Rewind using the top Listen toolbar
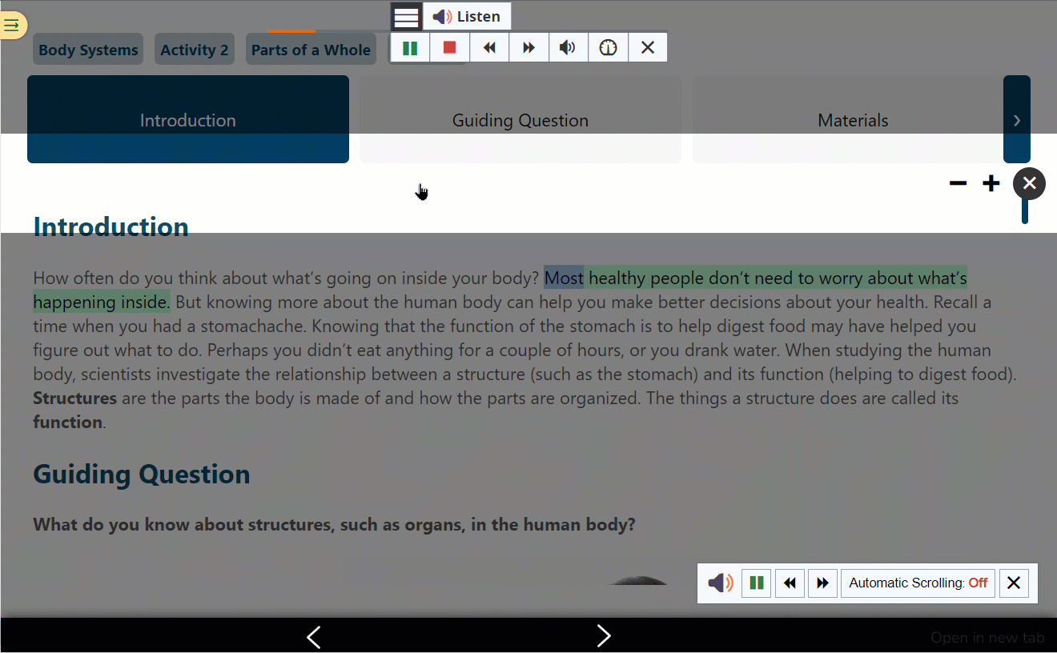This screenshot has height=653, width=1057. pos(489,48)
